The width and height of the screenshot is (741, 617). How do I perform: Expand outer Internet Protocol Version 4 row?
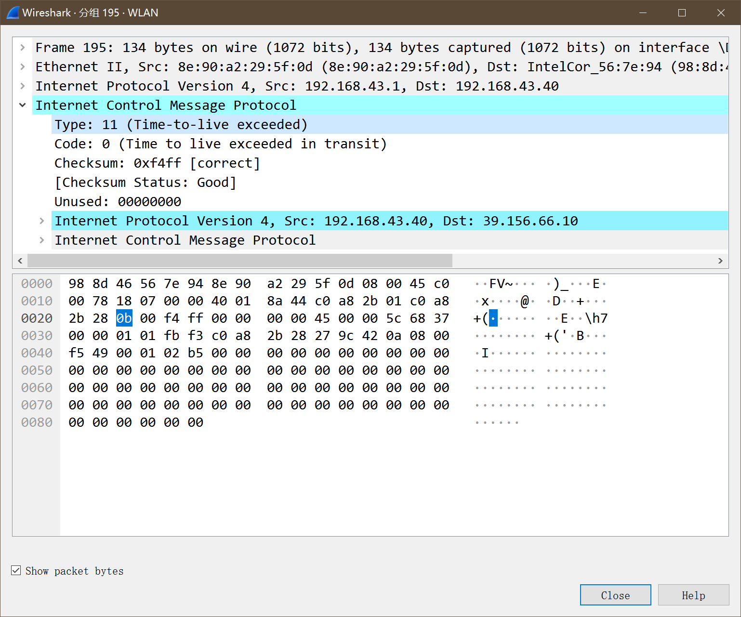pos(22,86)
